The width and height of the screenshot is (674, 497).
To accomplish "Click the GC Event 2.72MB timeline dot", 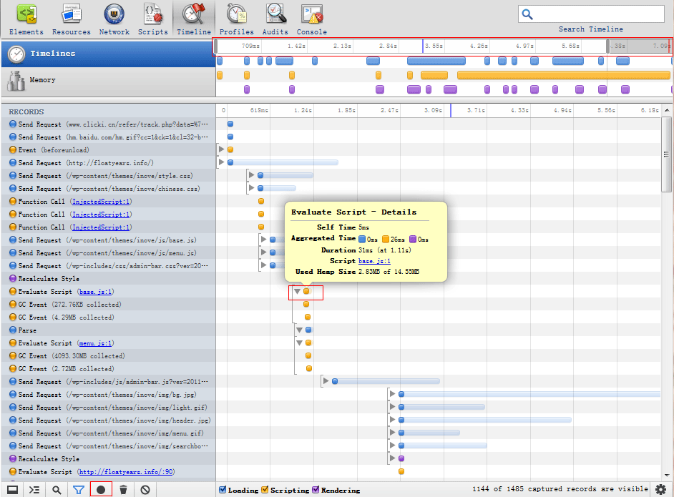I will coord(308,368).
